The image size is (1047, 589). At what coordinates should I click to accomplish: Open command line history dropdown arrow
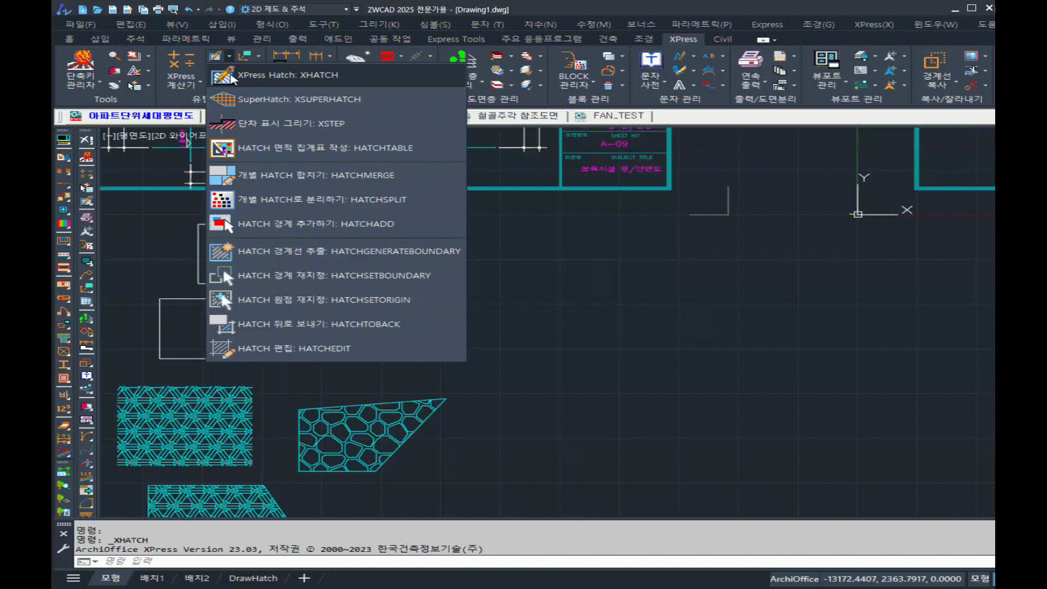coord(95,561)
